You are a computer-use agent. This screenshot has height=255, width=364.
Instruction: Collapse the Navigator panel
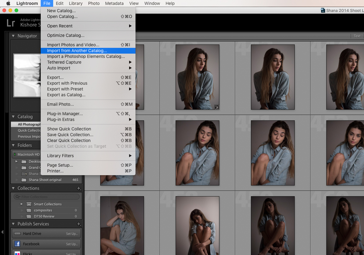click(13, 36)
